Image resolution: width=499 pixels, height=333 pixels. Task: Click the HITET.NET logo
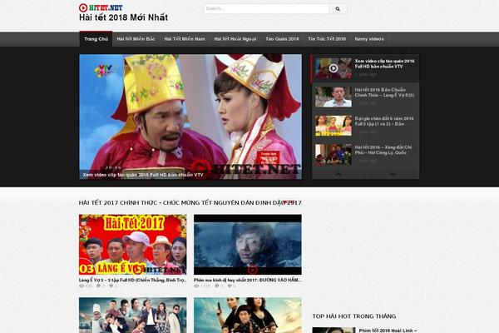(x=101, y=7)
